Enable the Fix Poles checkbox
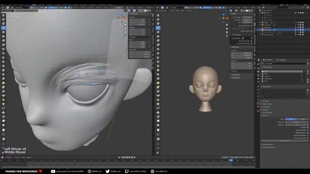Screen dimensions: 310x174 [308, 128]
